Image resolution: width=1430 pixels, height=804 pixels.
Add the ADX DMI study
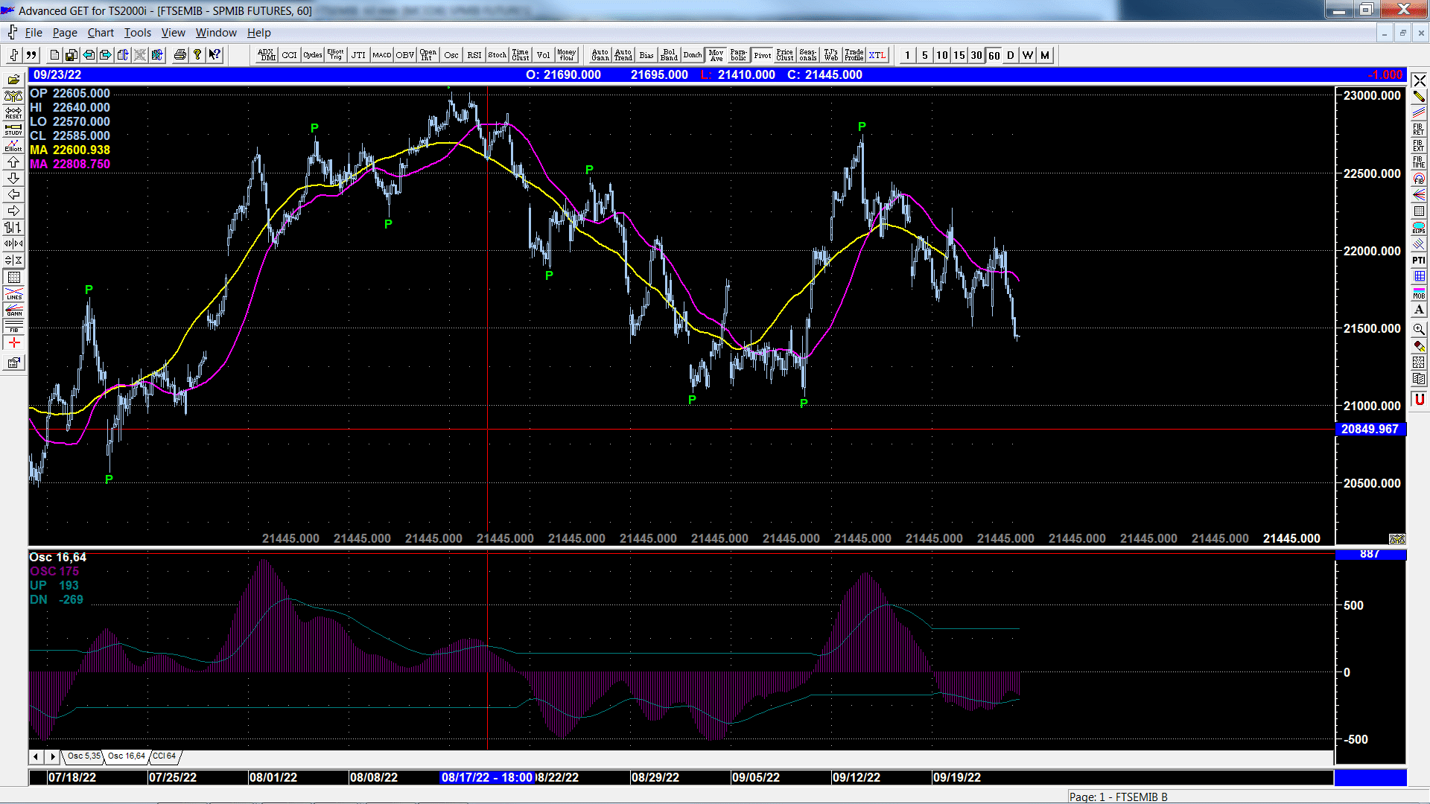[x=267, y=55]
